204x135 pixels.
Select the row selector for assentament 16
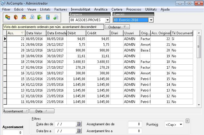[x=5, y=73]
